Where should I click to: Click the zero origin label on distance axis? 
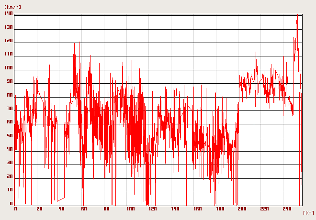(x=15, y=209)
